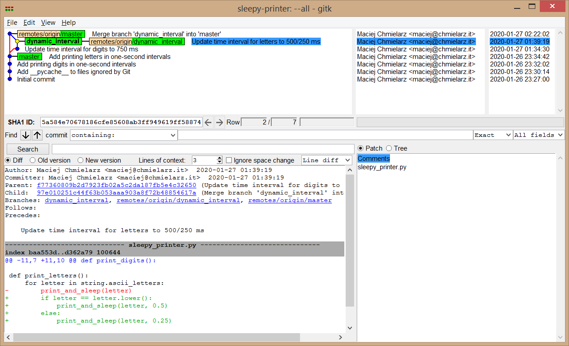Follow the Parent commit hash link
Image resolution: width=569 pixels, height=346 pixels.
pos(116,185)
